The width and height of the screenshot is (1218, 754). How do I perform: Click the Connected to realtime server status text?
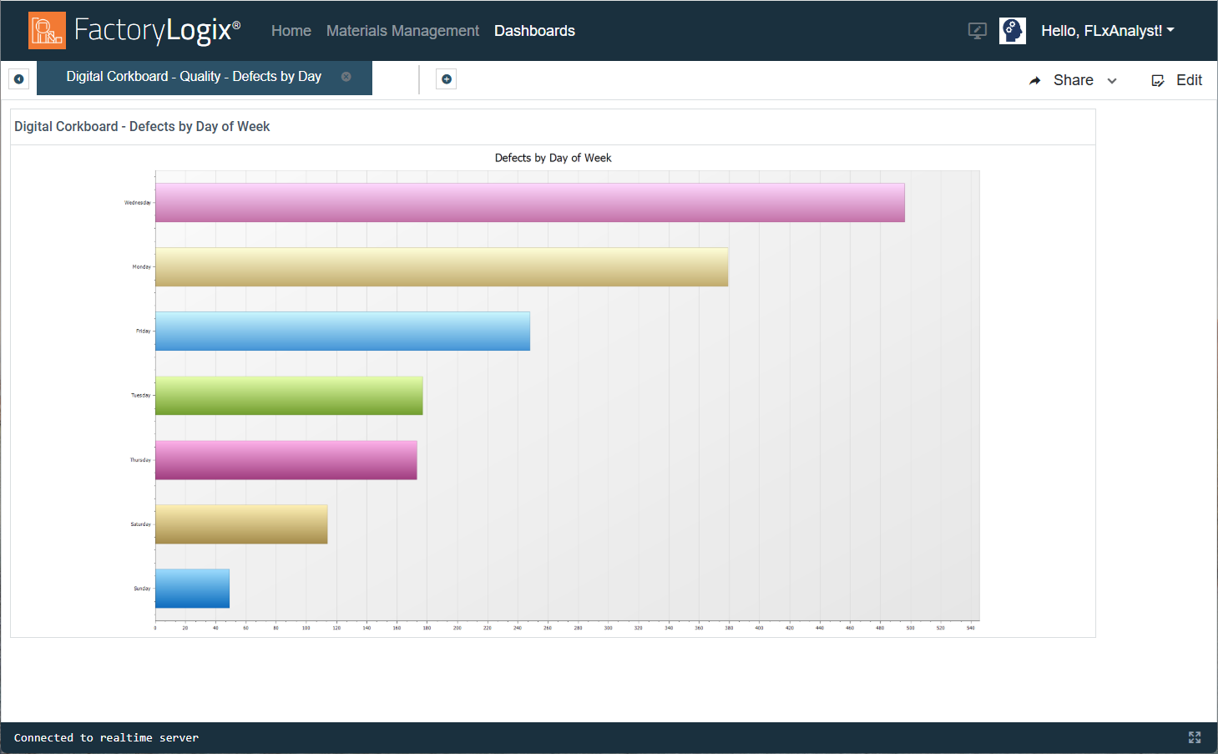click(106, 737)
